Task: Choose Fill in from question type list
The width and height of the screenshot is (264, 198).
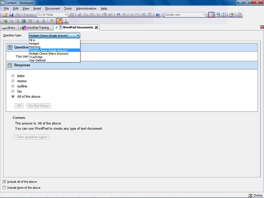Action: point(54,40)
